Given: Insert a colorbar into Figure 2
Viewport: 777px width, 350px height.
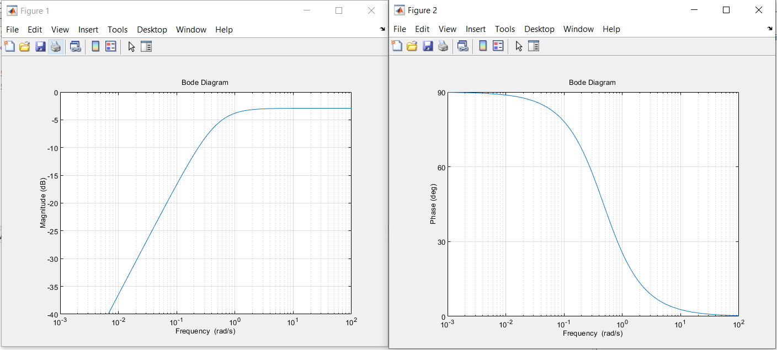Looking at the screenshot, I should click(x=482, y=46).
